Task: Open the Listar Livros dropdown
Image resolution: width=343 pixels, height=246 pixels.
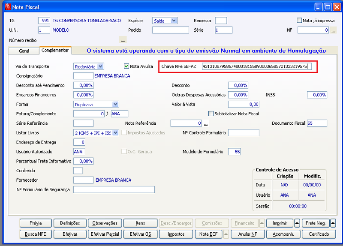Action: tap(115, 133)
